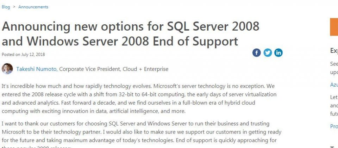Share the post via Twitter icon
The width and height of the screenshot is (338, 148).
[x=268, y=53]
